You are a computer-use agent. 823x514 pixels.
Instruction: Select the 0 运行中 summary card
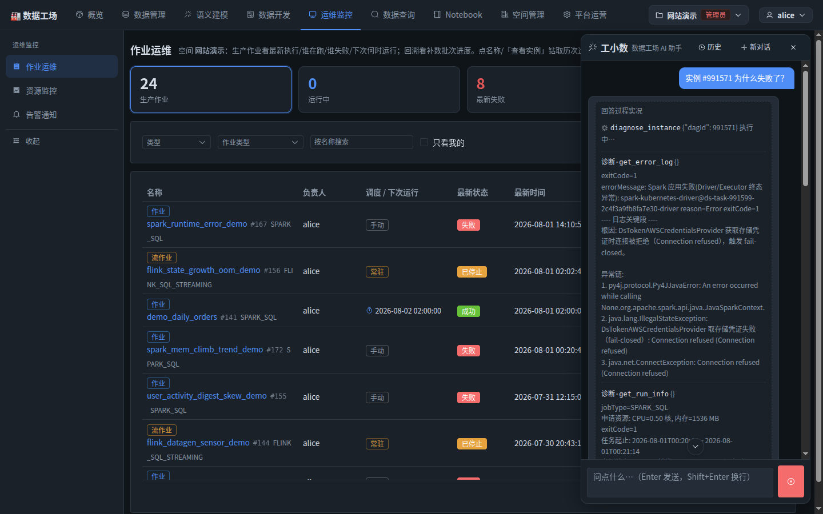(379, 90)
